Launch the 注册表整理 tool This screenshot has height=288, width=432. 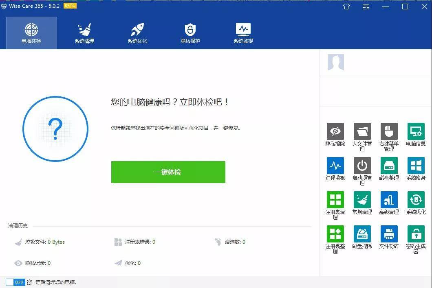(335, 239)
